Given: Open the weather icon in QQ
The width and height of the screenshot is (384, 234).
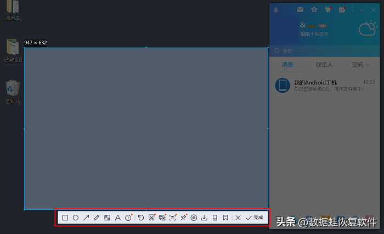Looking at the screenshot, I should point(368,28).
